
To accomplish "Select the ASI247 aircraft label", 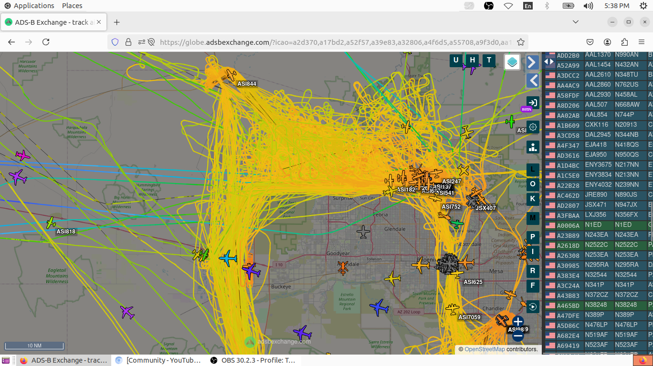I will tap(452, 182).
